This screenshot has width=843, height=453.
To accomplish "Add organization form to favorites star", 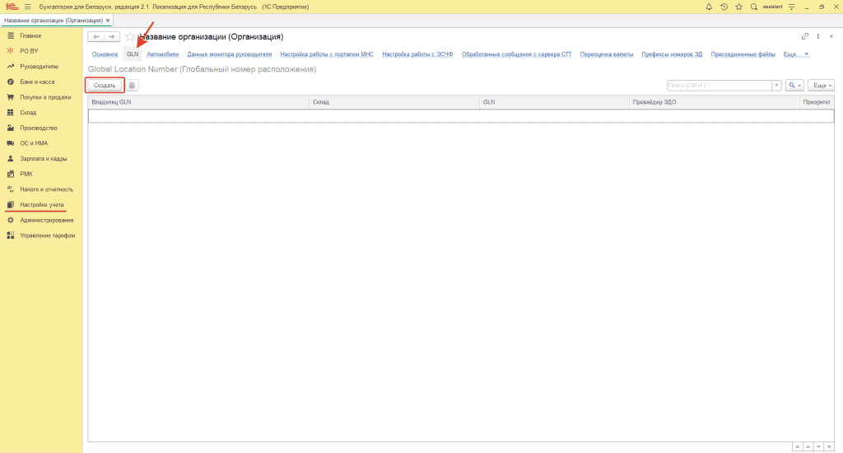I will (x=129, y=37).
